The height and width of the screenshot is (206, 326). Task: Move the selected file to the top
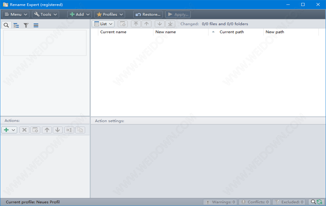pyautogui.click(x=136, y=24)
